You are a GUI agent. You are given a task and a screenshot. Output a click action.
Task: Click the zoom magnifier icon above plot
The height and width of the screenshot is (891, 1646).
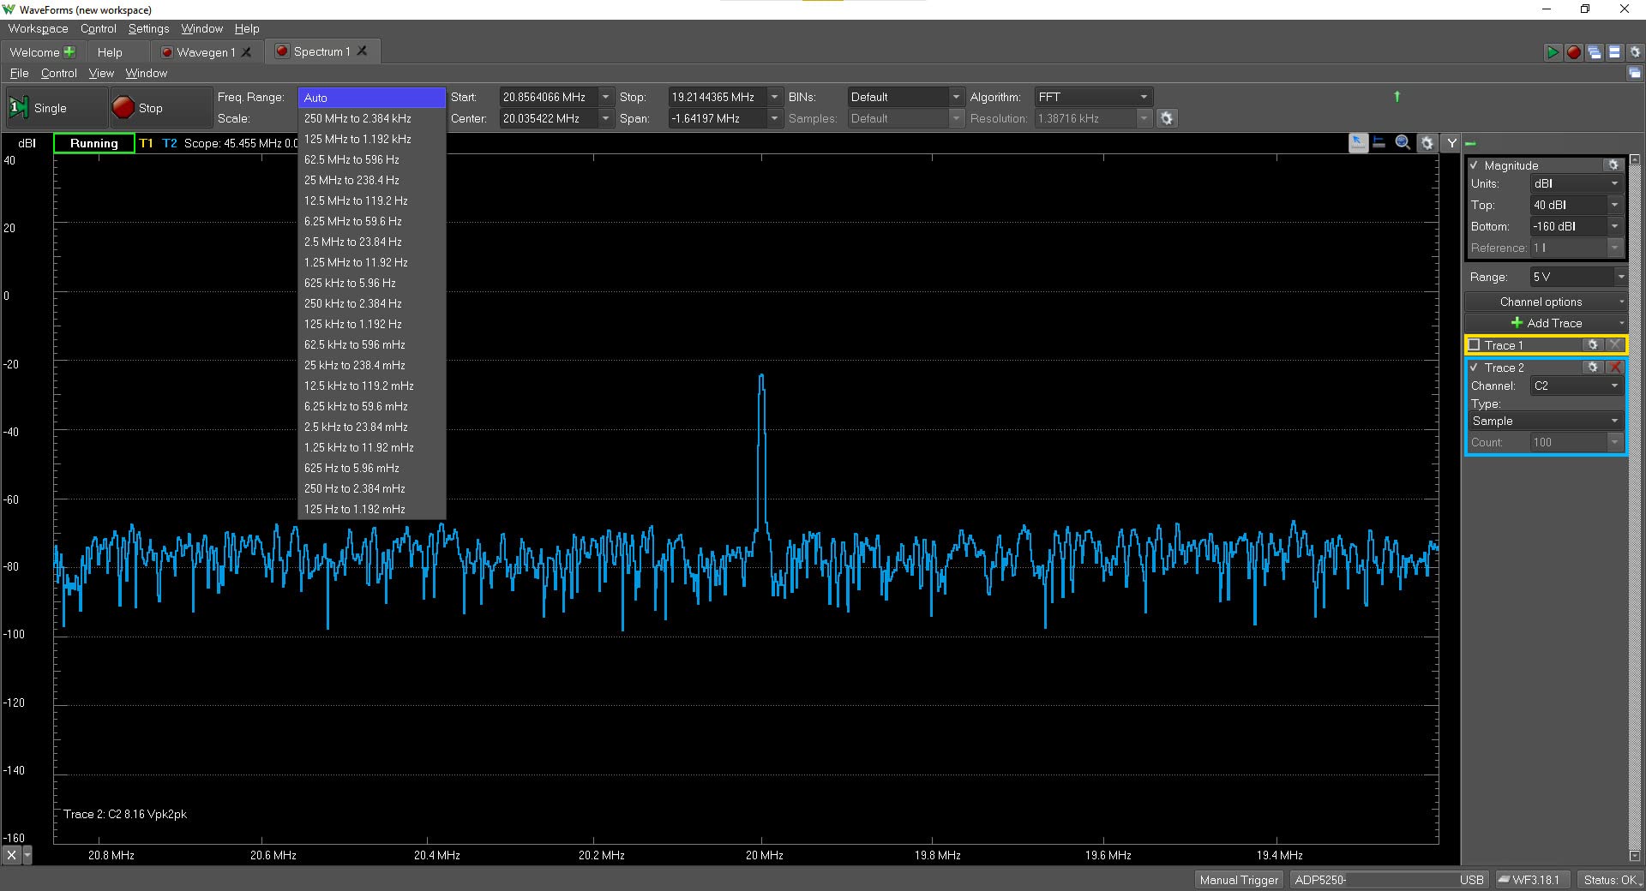click(1403, 143)
